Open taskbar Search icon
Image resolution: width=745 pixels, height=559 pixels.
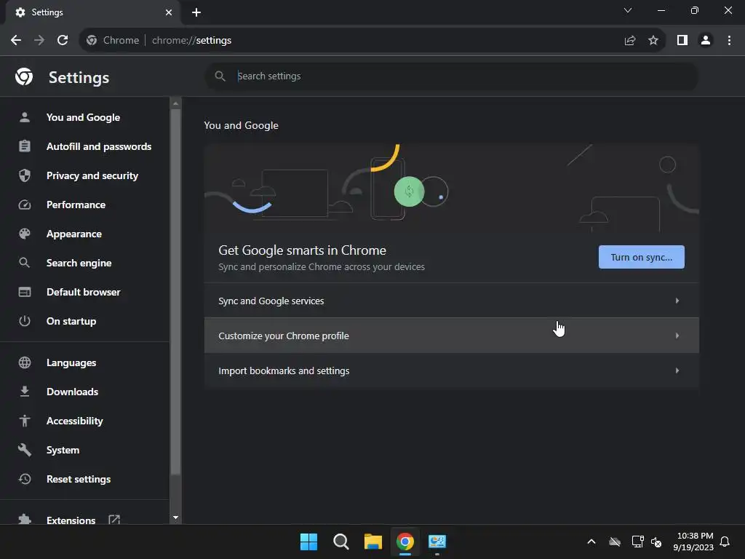[340, 542]
